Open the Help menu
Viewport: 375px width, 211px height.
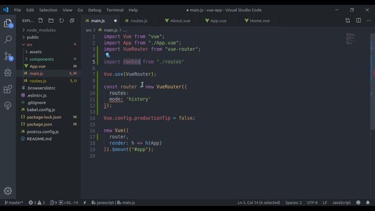tap(133, 10)
